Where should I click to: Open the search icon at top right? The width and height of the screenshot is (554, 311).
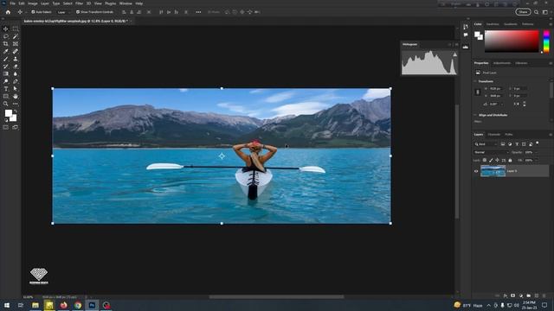click(x=536, y=12)
